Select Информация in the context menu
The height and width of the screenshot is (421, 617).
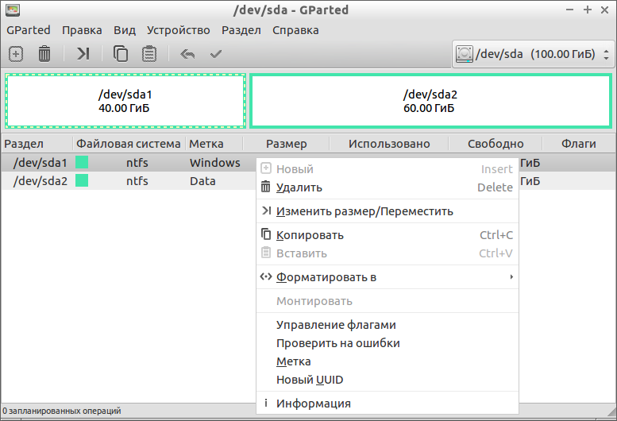(388, 404)
